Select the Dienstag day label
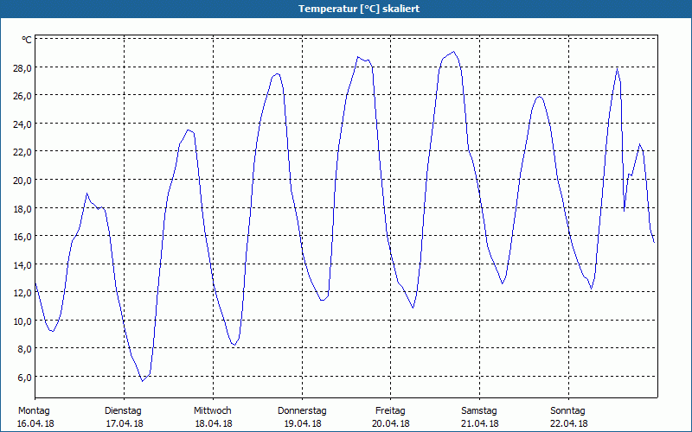Screen dimensions: 692x432 tap(123, 410)
